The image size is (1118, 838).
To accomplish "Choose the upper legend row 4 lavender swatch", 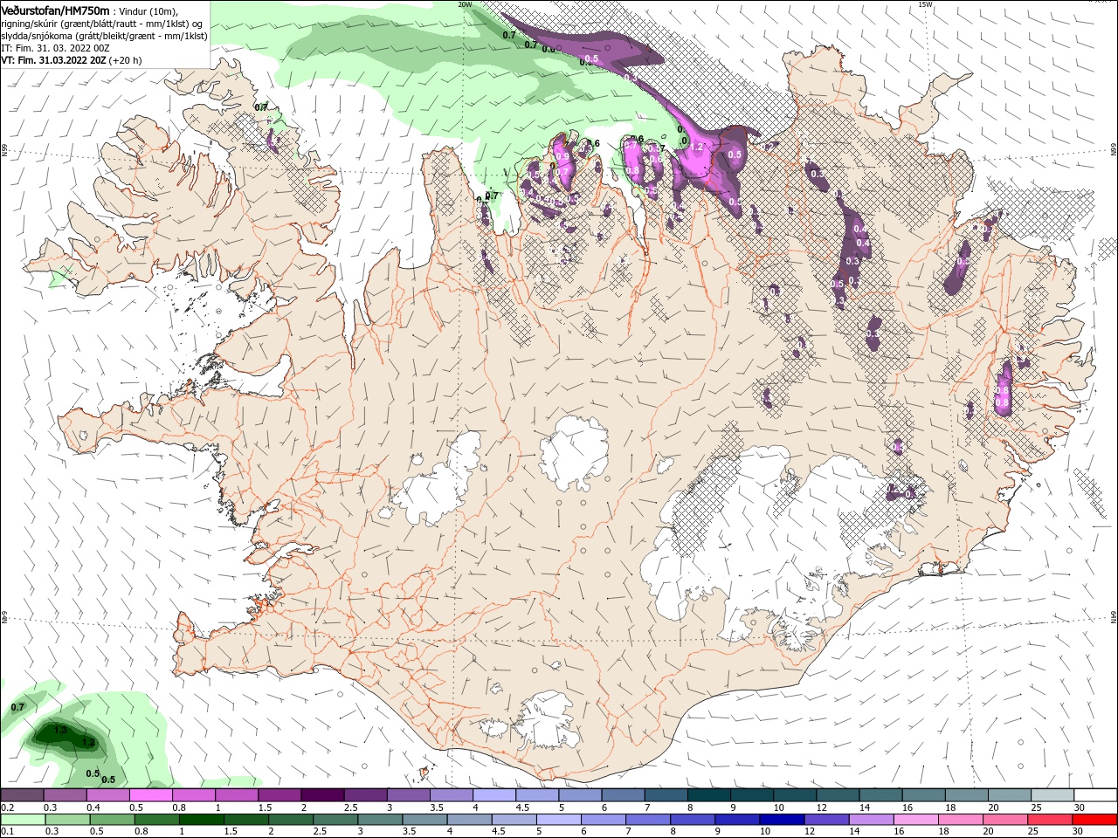I will (493, 794).
